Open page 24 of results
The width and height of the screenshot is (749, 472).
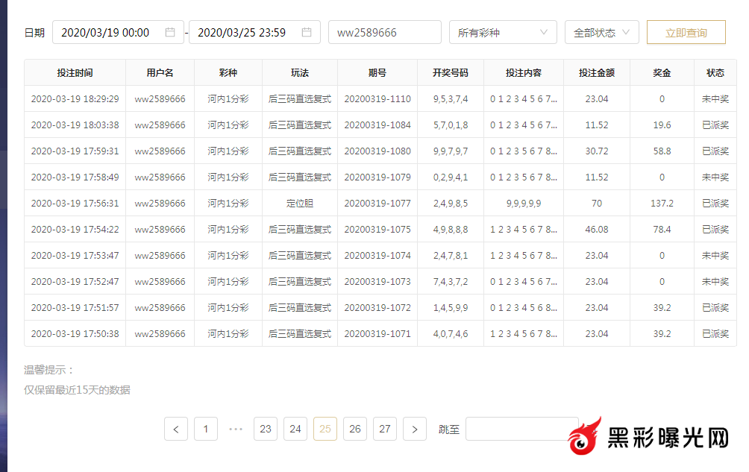(295, 429)
